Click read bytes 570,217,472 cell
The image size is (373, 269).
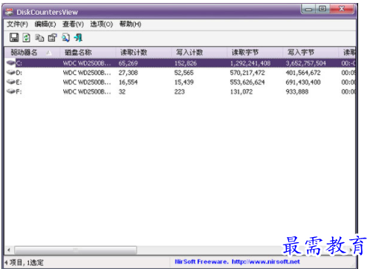point(247,73)
